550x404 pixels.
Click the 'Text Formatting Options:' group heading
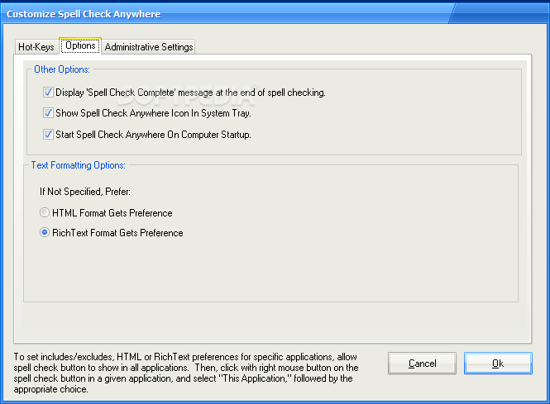click(x=79, y=165)
